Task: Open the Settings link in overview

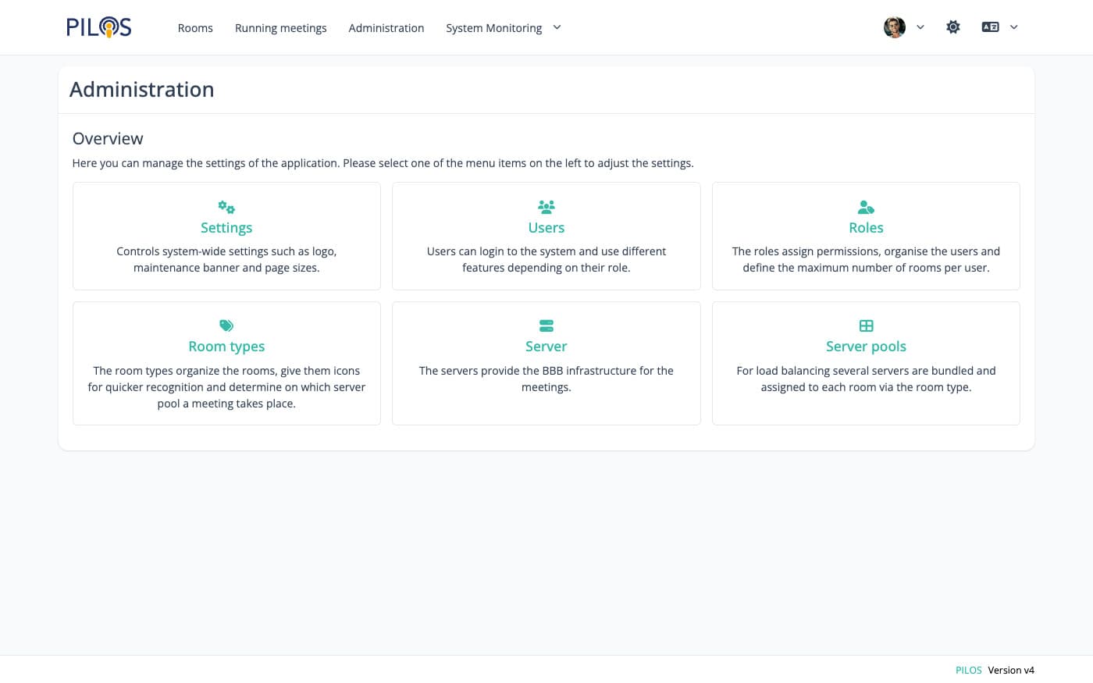Action: (226, 228)
